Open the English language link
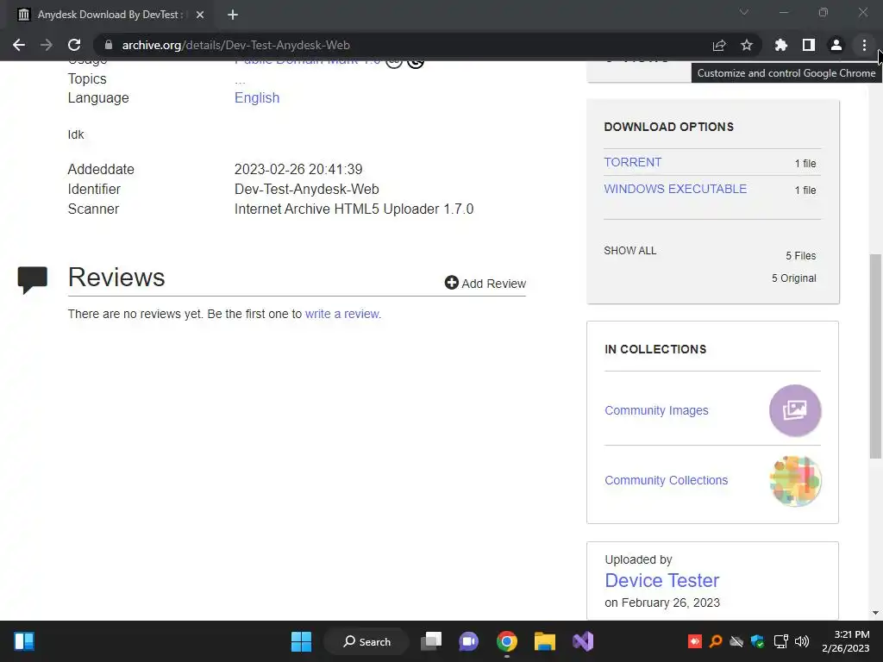 pyautogui.click(x=257, y=98)
